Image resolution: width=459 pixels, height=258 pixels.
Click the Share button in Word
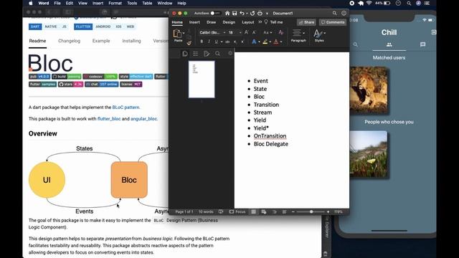(306, 22)
